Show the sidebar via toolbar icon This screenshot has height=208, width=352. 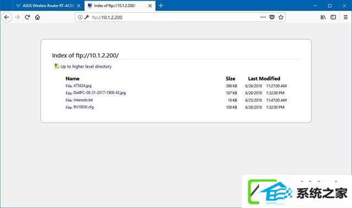point(333,17)
